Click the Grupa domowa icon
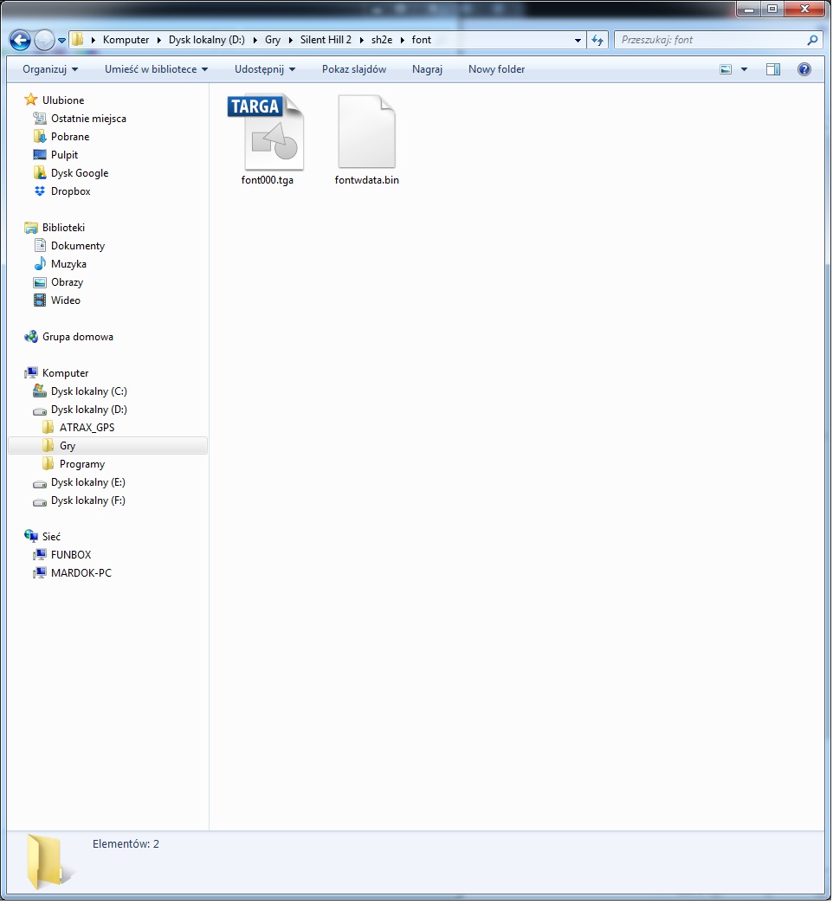The image size is (833, 904). (x=30, y=337)
